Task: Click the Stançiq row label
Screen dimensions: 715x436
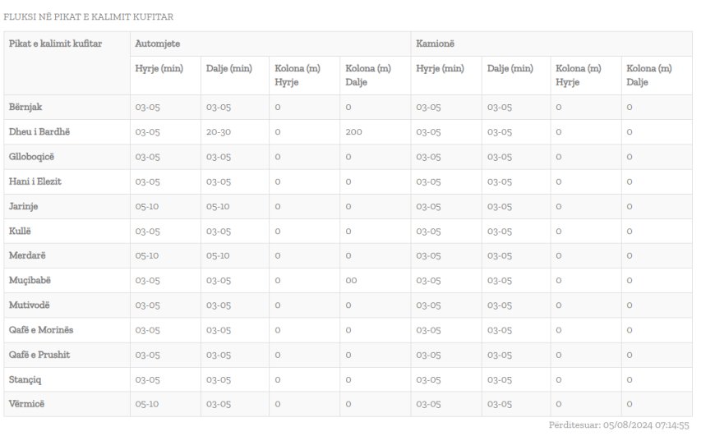Action: pos(25,379)
